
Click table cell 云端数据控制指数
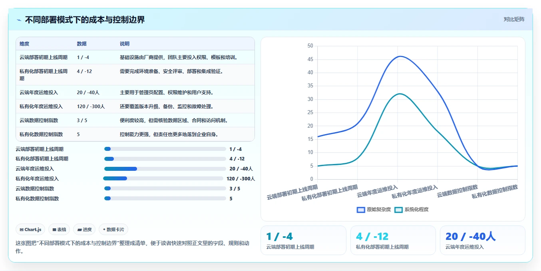[x=39, y=120]
